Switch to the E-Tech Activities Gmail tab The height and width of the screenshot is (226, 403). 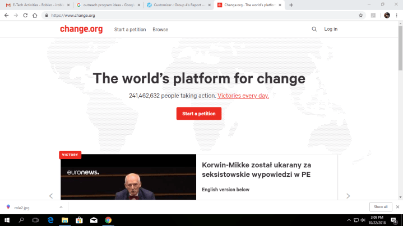click(38, 5)
